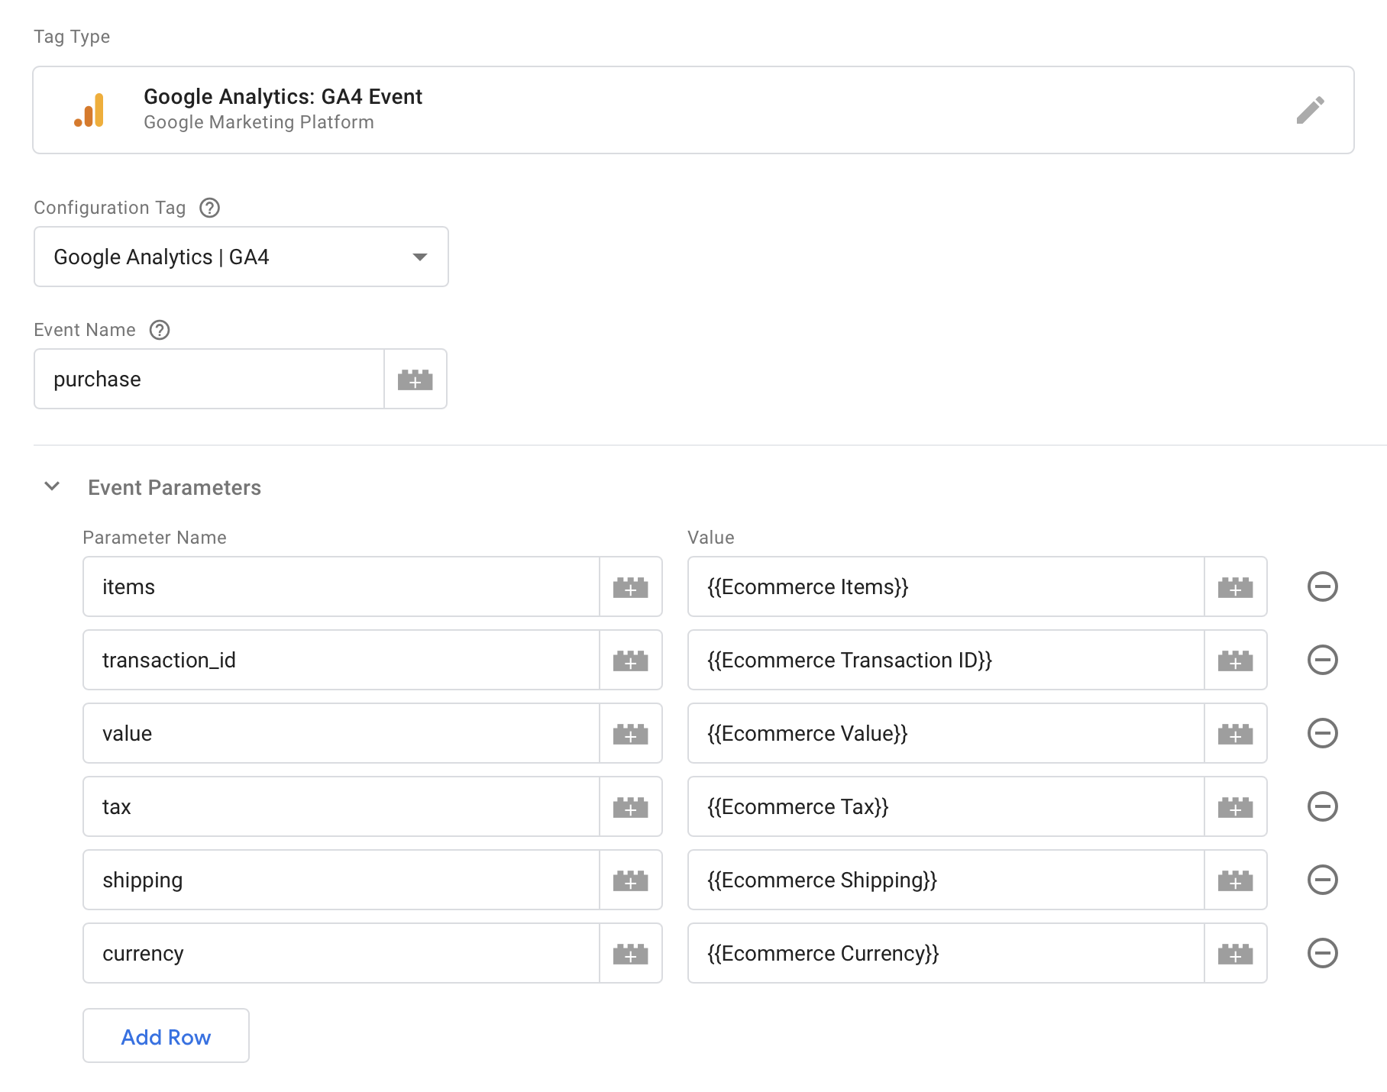Edit the tag type with the pencil icon

pos(1310,110)
